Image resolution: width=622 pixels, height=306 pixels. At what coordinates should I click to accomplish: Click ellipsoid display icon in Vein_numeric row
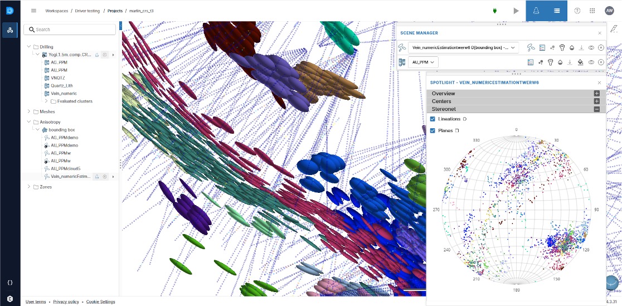pyautogui.click(x=531, y=47)
